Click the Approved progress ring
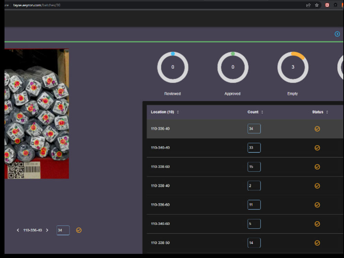The height and width of the screenshot is (258, 344). tap(233, 67)
